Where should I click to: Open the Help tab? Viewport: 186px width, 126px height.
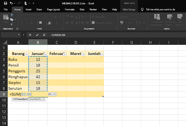(x=114, y=10)
